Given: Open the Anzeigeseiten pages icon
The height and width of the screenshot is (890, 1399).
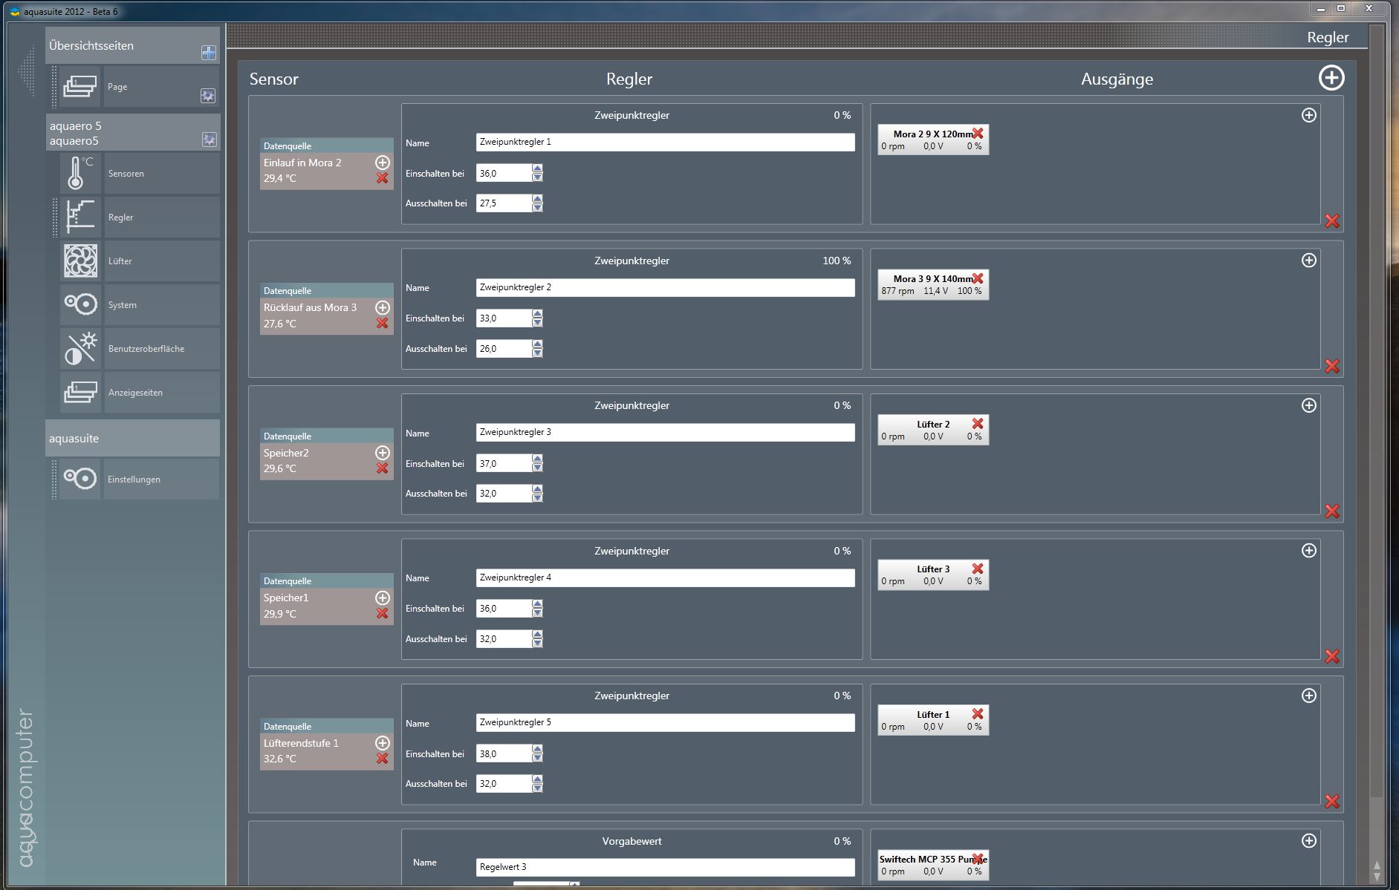Looking at the screenshot, I should coord(80,392).
